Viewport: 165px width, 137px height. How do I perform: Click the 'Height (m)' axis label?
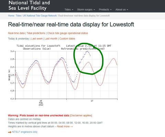pyautogui.click(x=9, y=75)
